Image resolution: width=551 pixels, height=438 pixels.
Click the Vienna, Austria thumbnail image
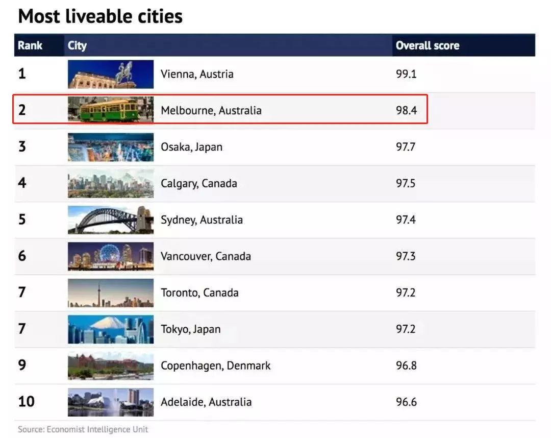click(110, 74)
